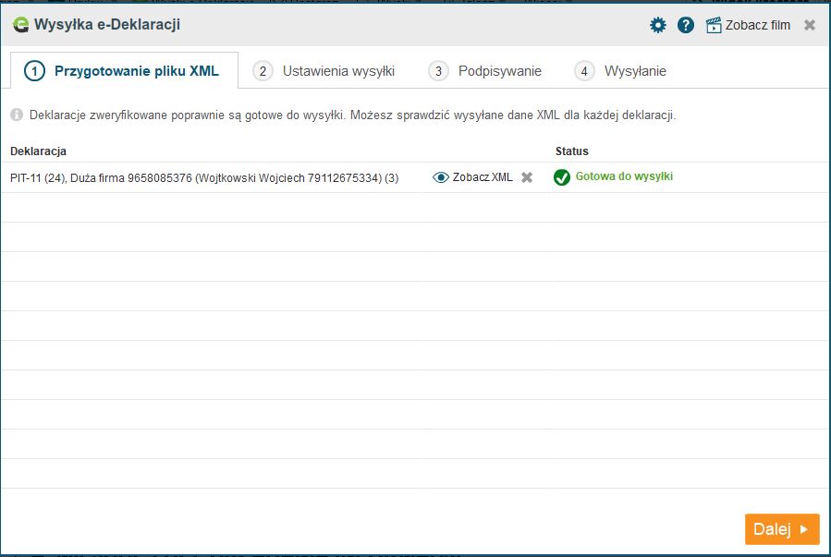Screen dimensions: 831x557
Task: Click the green check status icon
Action: [x=562, y=177]
